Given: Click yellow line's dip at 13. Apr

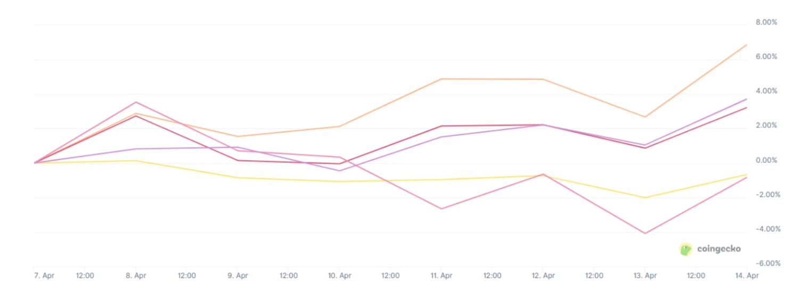Looking at the screenshot, I should click(x=645, y=198).
